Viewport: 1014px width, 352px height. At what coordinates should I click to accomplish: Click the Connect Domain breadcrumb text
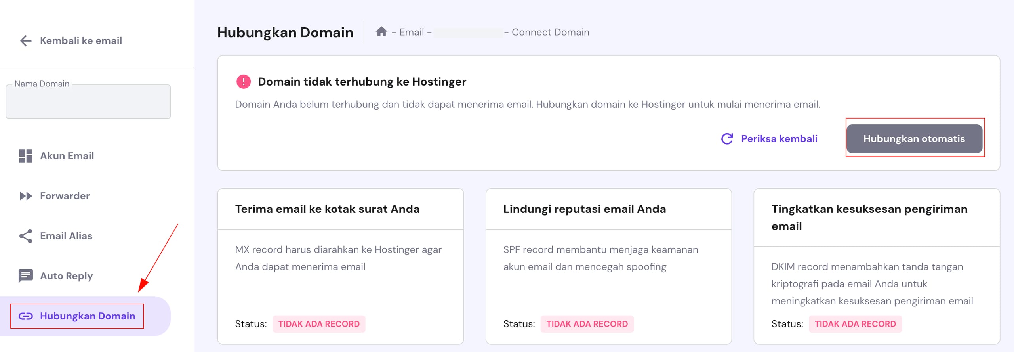point(550,32)
